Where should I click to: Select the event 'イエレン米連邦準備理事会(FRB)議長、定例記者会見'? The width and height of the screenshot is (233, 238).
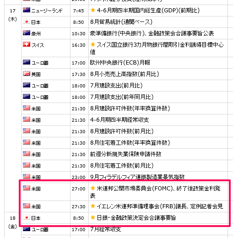[x=160, y=206]
